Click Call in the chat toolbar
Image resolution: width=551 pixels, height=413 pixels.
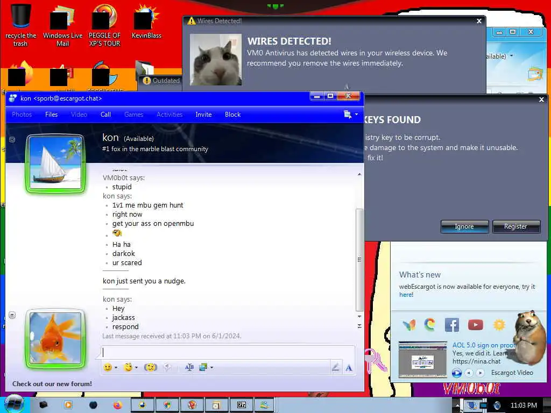[x=105, y=115]
